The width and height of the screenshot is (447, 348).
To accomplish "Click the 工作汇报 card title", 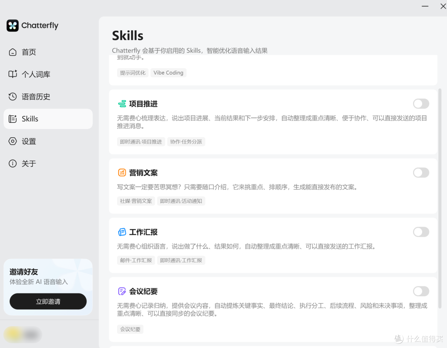I will coord(143,232).
